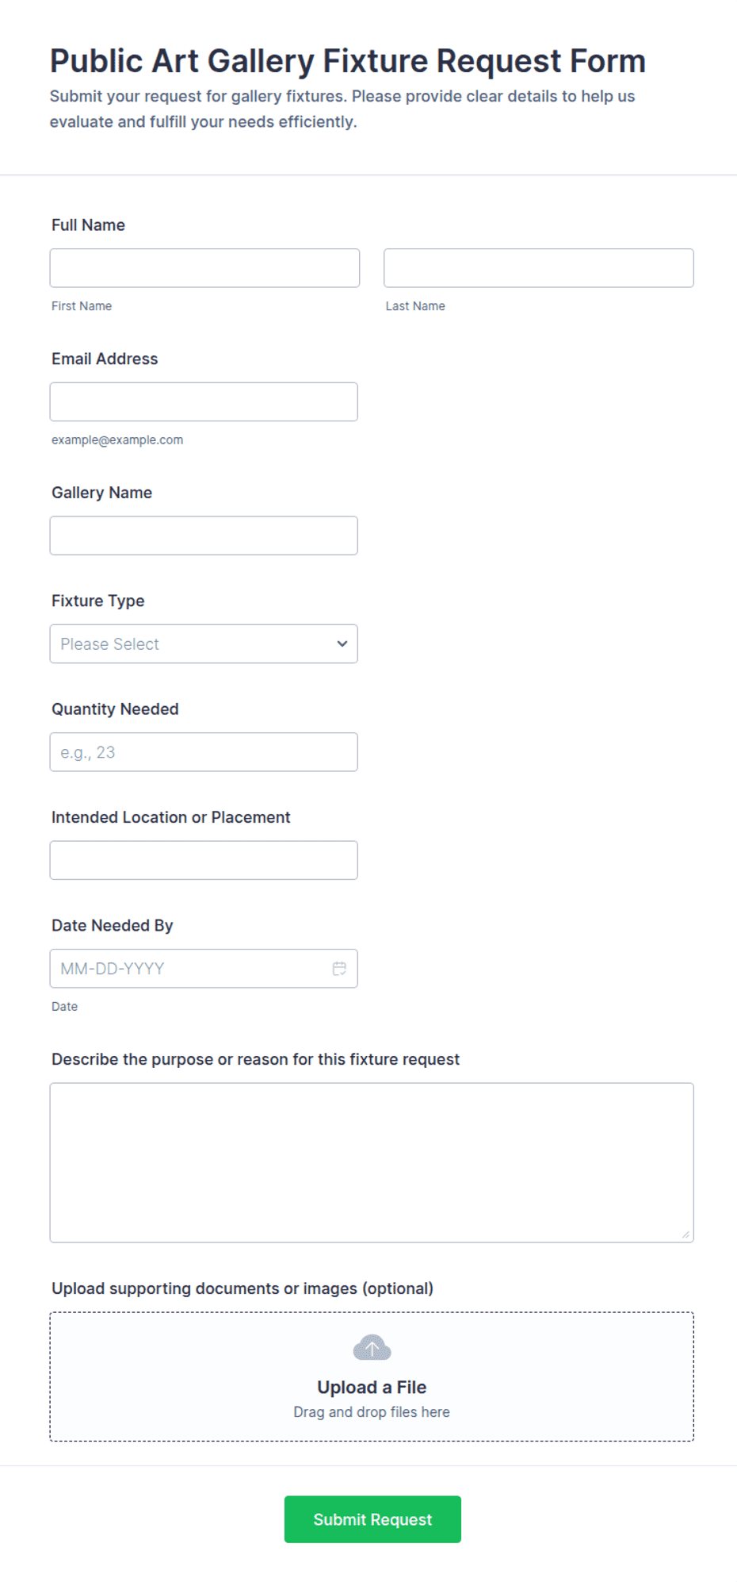737x1582 pixels.
Task: Click the MM-DD-YYYY date input
Action: point(204,968)
